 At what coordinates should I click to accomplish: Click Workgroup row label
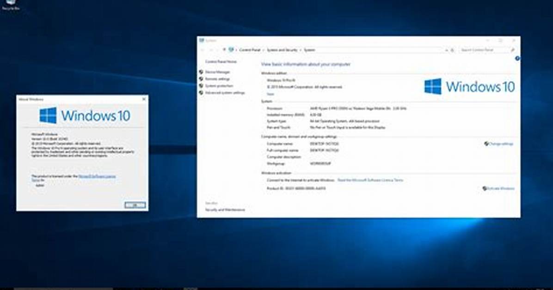(x=276, y=163)
